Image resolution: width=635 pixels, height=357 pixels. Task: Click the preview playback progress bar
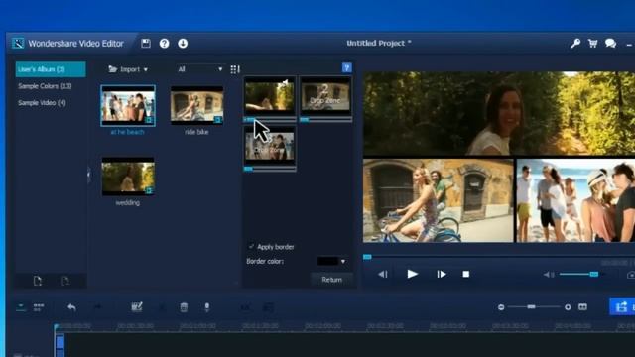(499, 257)
